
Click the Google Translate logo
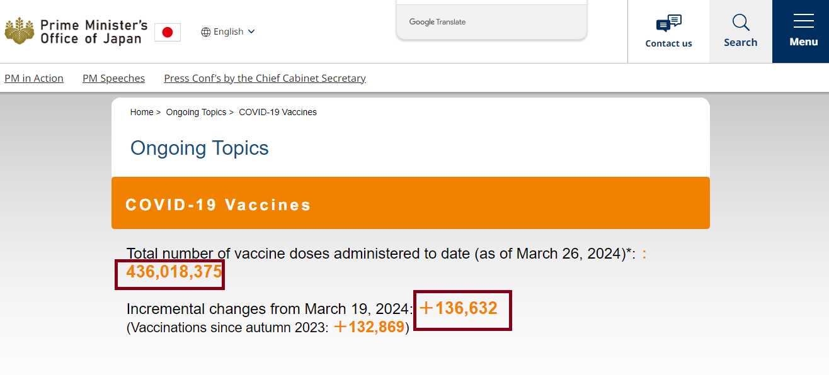(x=437, y=22)
